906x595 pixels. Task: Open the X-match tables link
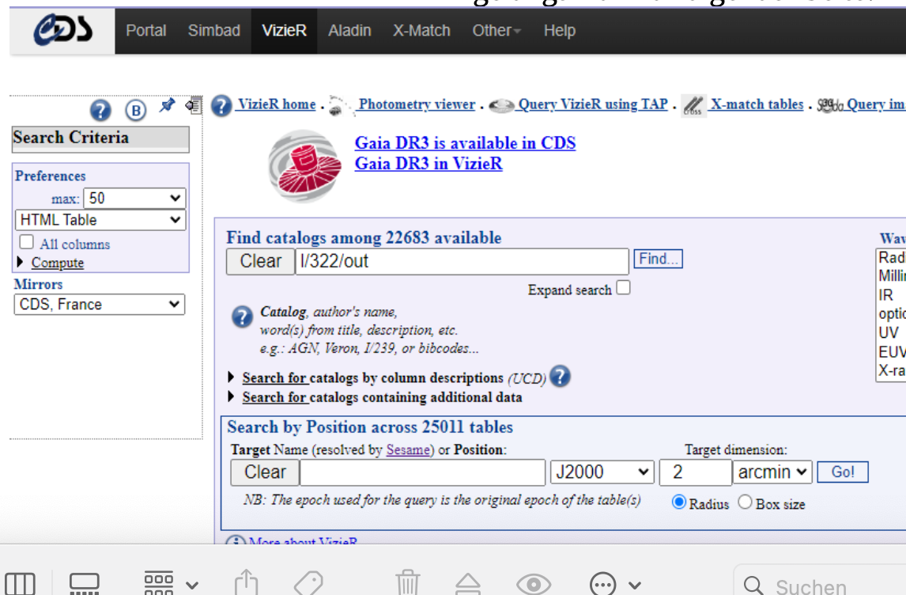(x=757, y=104)
